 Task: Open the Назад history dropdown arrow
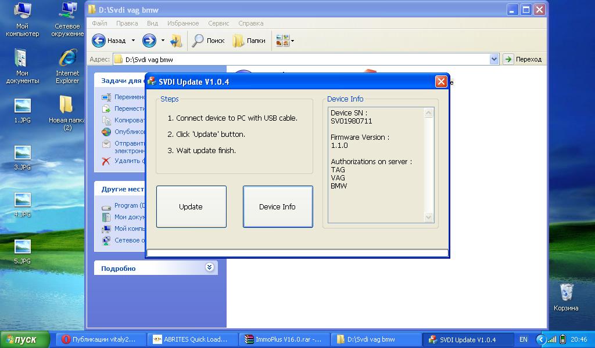point(133,40)
